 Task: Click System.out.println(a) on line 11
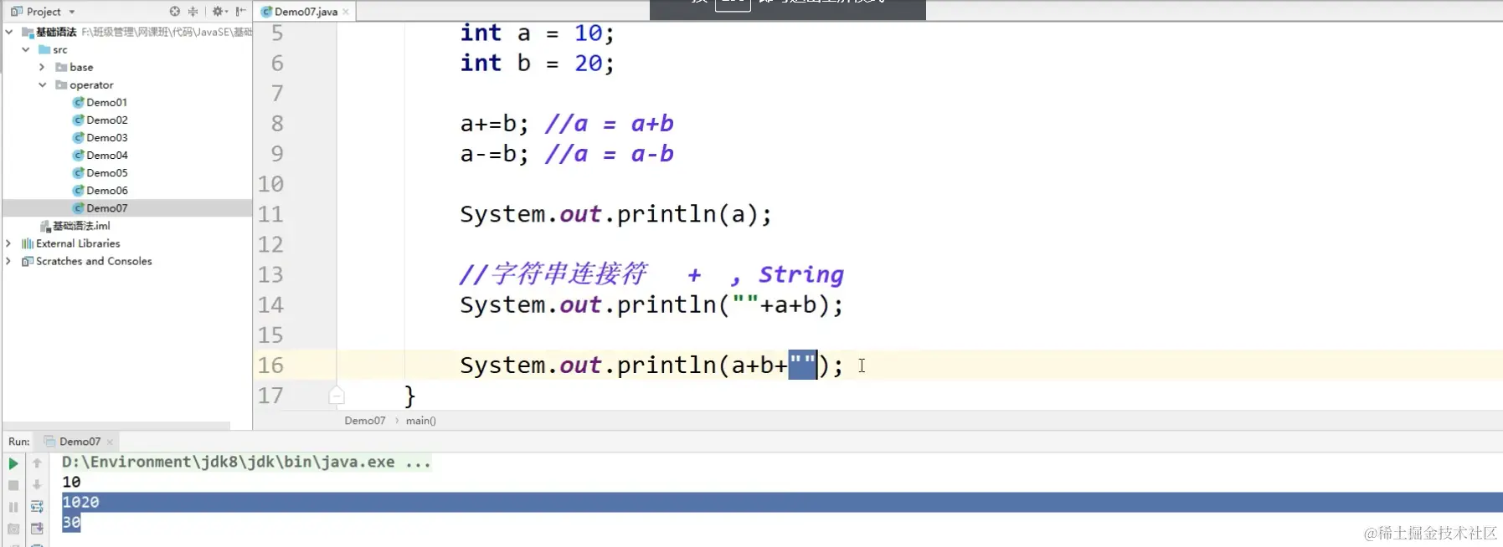(615, 214)
